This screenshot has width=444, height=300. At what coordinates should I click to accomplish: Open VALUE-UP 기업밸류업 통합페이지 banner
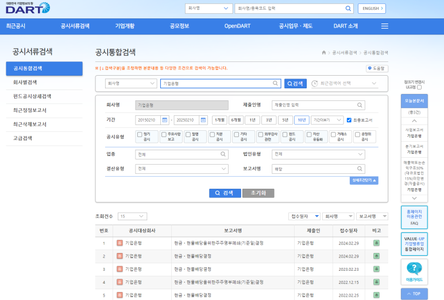(414, 244)
